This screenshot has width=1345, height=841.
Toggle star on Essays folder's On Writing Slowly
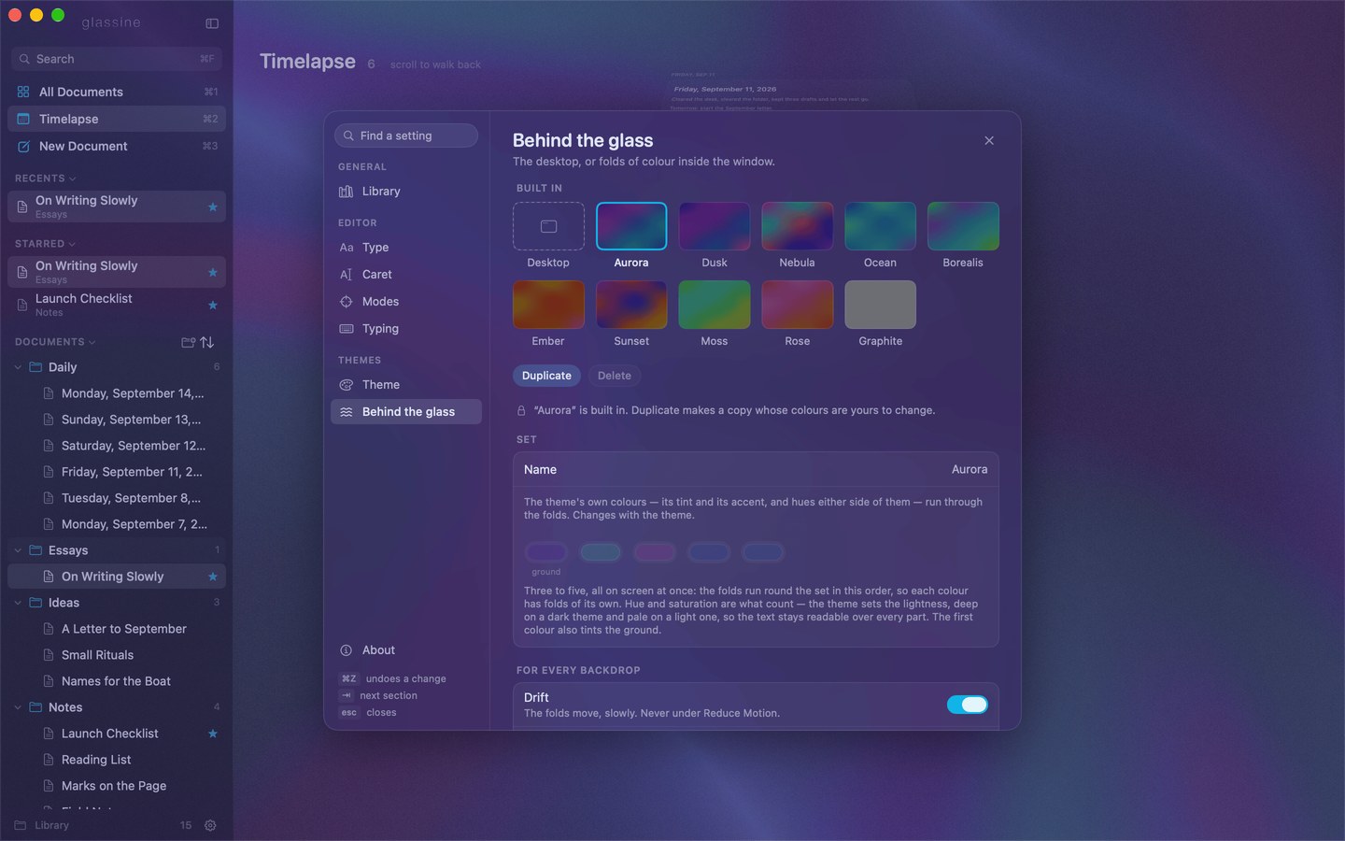click(x=213, y=577)
